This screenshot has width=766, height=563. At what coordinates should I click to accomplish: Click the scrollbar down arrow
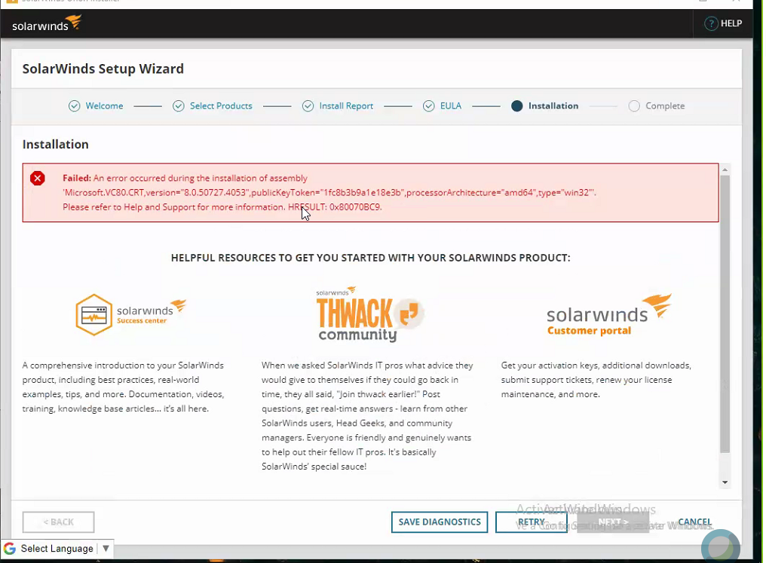tap(725, 482)
